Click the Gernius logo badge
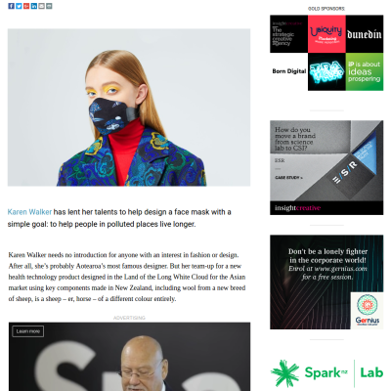The image size is (391, 391). click(x=368, y=311)
